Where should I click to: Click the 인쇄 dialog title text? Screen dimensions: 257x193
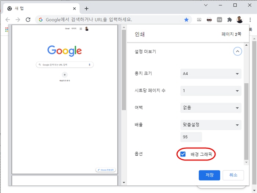coord(140,34)
